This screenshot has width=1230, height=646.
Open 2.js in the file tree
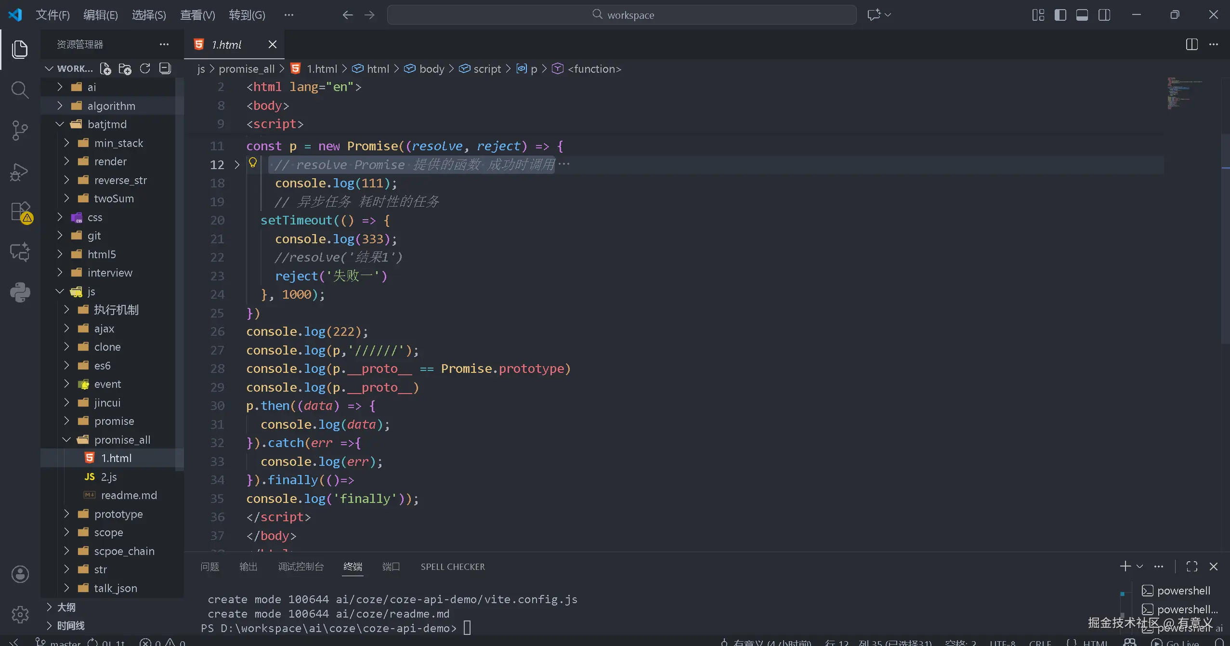point(109,477)
